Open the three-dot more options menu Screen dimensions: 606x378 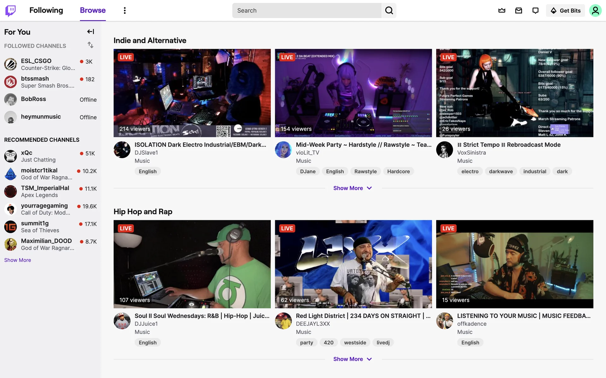pyautogui.click(x=125, y=10)
